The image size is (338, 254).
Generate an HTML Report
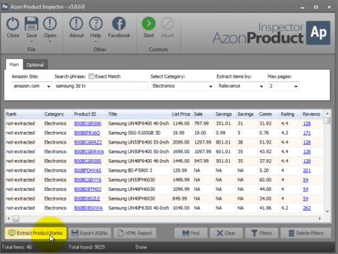[x=135, y=233]
